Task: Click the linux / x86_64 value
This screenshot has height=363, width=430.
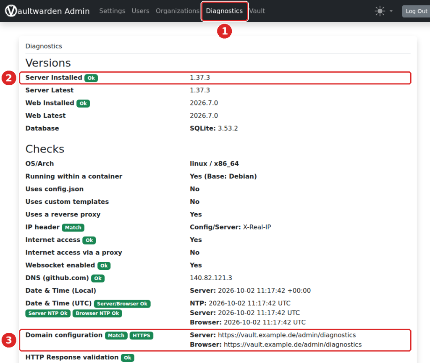Action: point(214,163)
